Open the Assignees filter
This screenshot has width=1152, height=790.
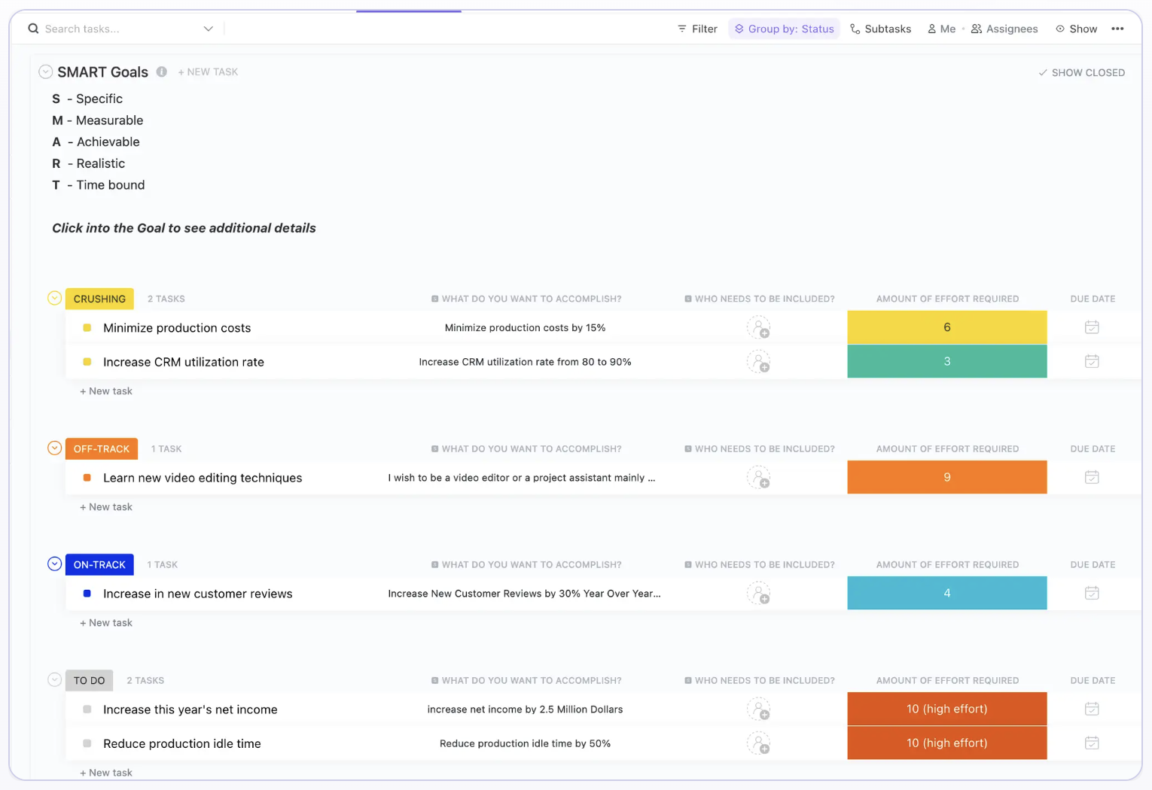pyautogui.click(x=1004, y=29)
